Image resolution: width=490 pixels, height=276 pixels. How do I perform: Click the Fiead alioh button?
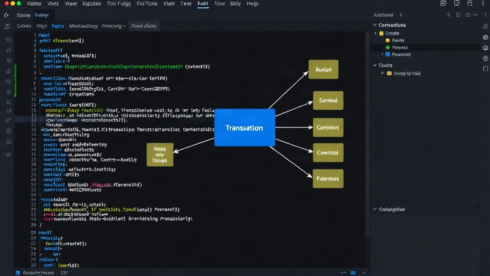click(x=144, y=26)
